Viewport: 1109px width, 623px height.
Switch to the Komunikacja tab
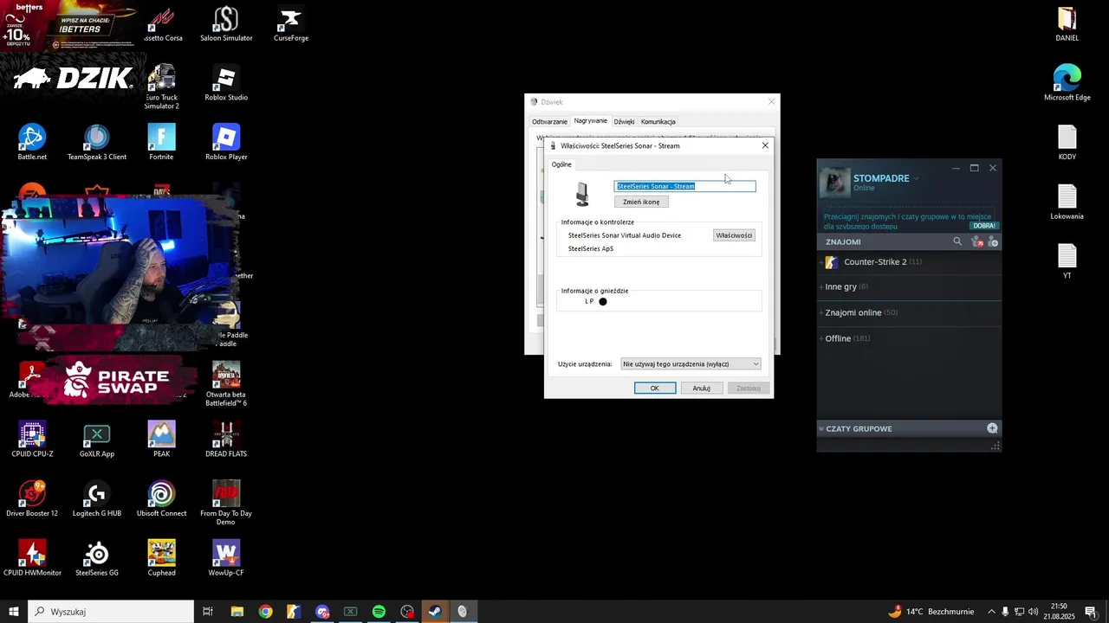[x=658, y=122]
